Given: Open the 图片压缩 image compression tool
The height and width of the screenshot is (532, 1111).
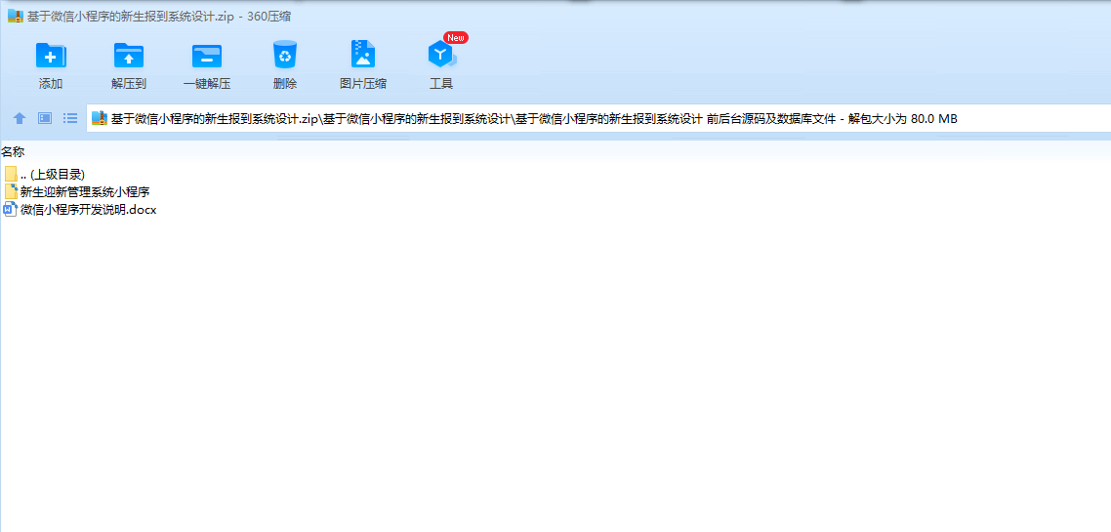Looking at the screenshot, I should [x=363, y=55].
